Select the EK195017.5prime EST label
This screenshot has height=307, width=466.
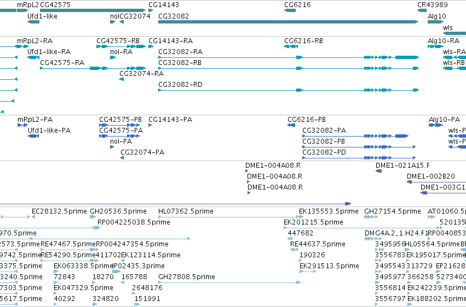click(x=436, y=255)
